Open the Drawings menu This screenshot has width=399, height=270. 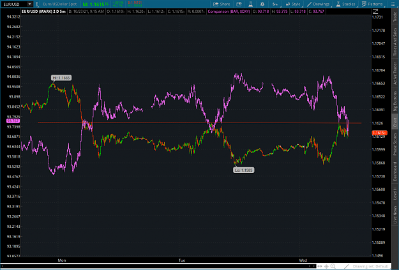(x=319, y=4)
